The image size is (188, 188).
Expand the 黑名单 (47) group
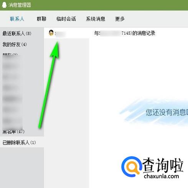click(x=13, y=132)
